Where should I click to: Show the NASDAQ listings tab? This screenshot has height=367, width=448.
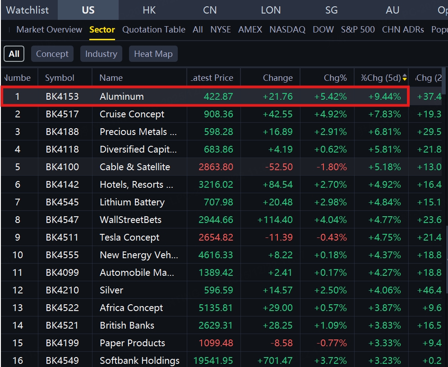287,30
